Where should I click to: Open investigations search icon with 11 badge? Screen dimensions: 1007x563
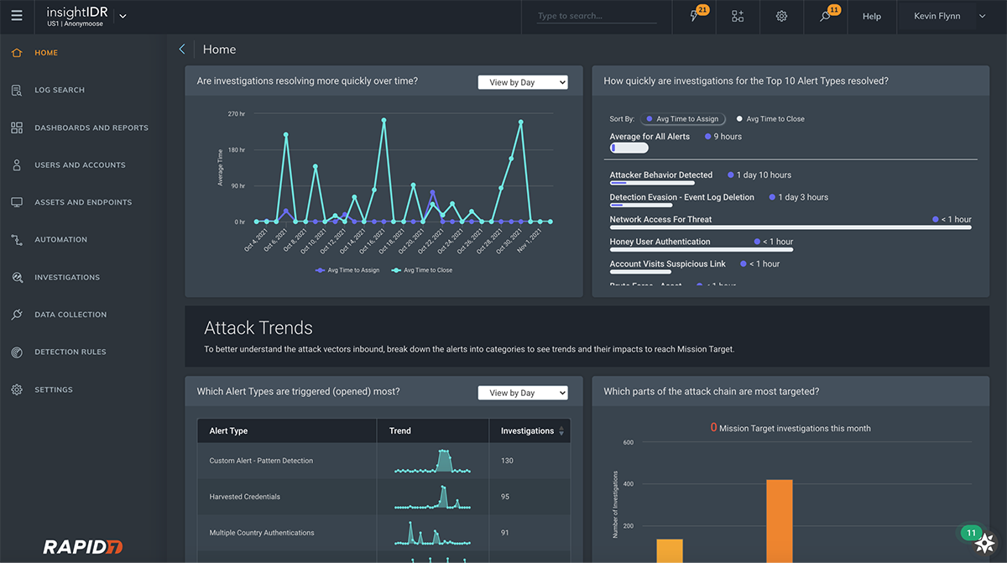coord(827,16)
